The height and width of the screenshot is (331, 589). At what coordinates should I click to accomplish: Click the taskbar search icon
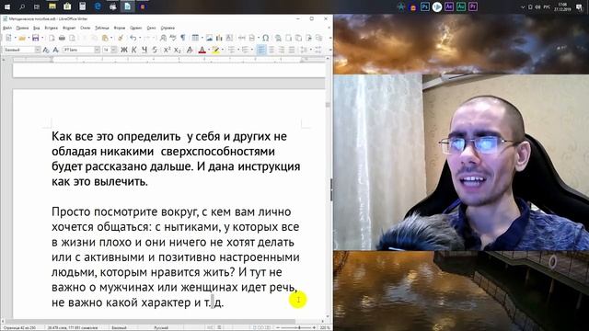pos(22,6)
